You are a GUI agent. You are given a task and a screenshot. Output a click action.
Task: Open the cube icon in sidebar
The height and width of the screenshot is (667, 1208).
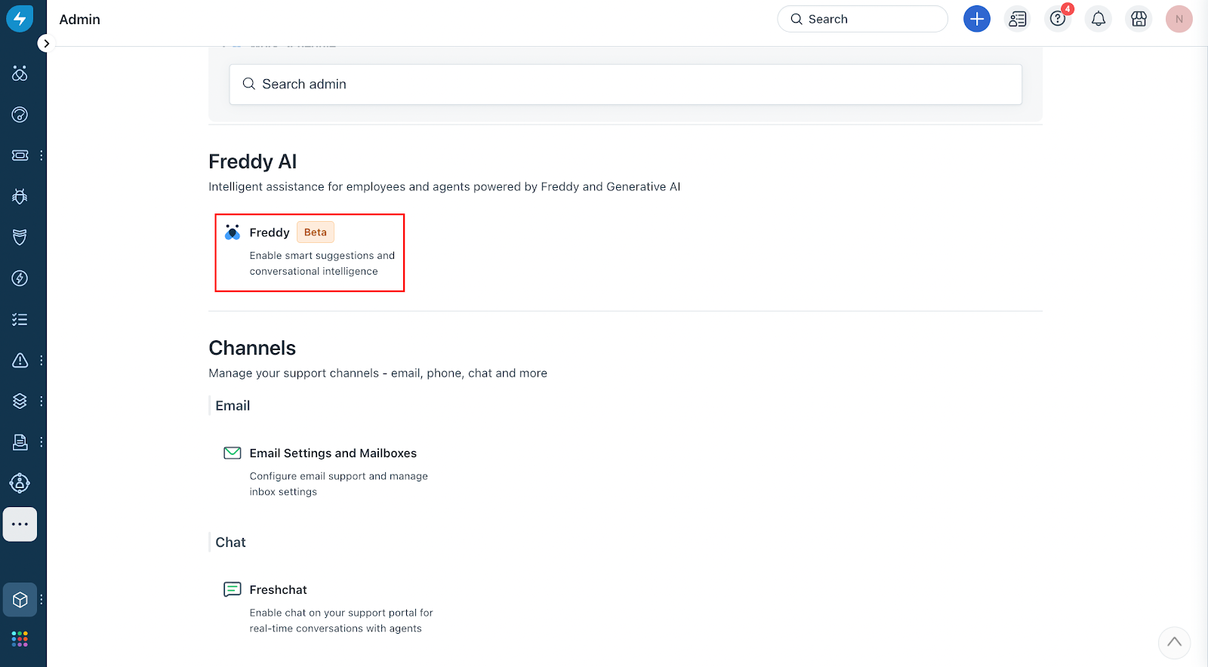tap(20, 600)
